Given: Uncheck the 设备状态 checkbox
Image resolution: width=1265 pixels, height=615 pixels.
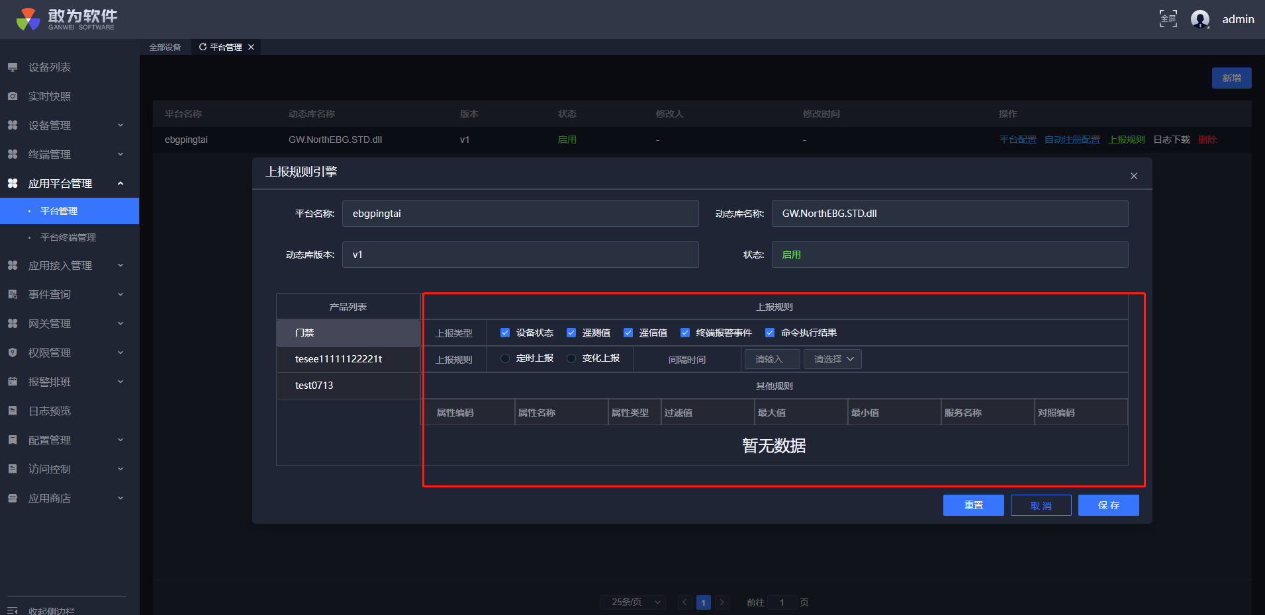Looking at the screenshot, I should click(505, 333).
